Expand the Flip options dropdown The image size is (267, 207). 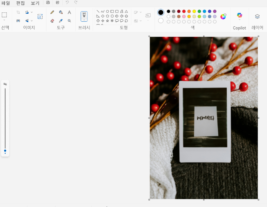click(32, 21)
